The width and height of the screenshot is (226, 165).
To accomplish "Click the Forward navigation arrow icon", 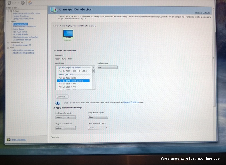I will coord(23,3).
